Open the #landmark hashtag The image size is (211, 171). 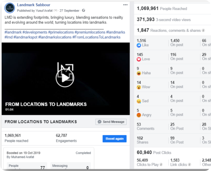(13, 32)
